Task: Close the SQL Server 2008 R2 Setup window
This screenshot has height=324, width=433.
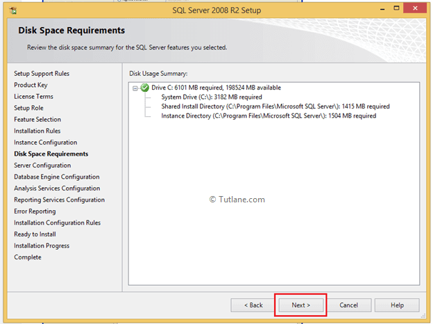Action: tap(415, 8)
